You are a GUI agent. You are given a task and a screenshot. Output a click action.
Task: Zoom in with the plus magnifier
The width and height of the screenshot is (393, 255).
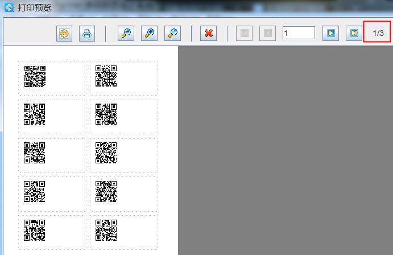pyautogui.click(x=150, y=33)
